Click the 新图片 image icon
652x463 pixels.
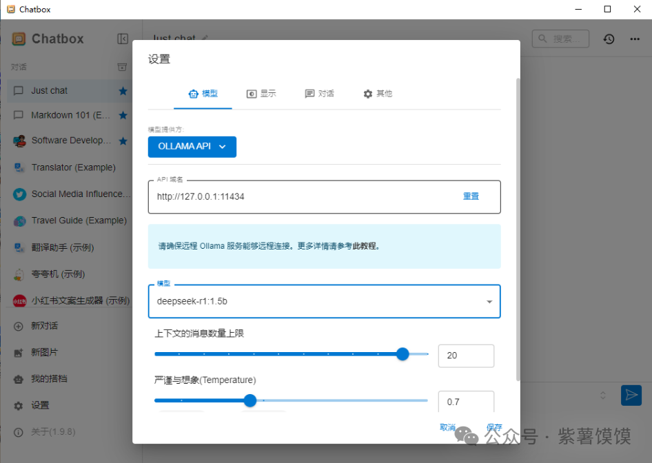[x=19, y=353]
